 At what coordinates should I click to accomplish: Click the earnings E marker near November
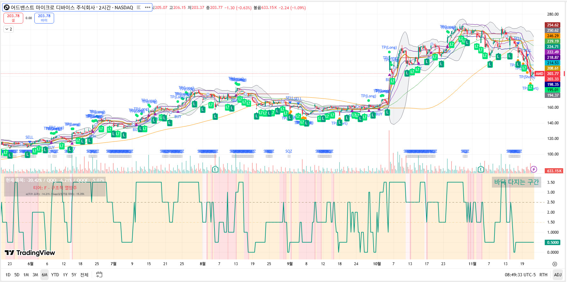coord(481,169)
